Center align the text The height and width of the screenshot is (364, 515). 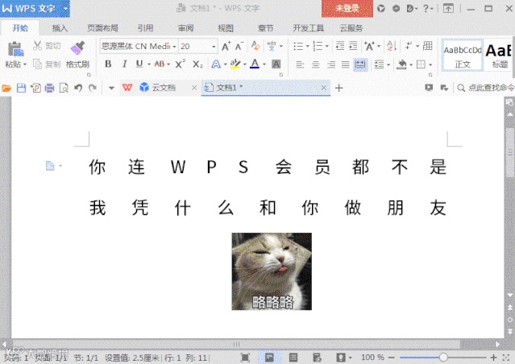coord(315,64)
